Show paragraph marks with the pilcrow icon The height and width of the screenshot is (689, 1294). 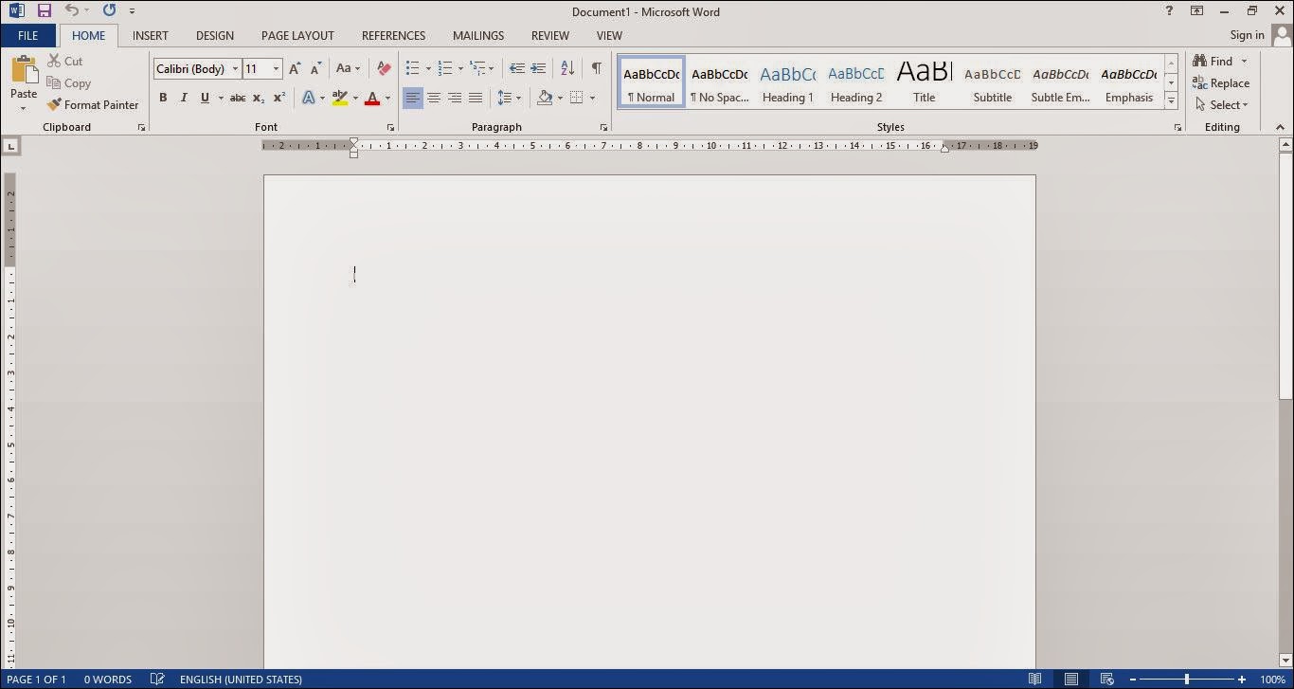point(596,68)
